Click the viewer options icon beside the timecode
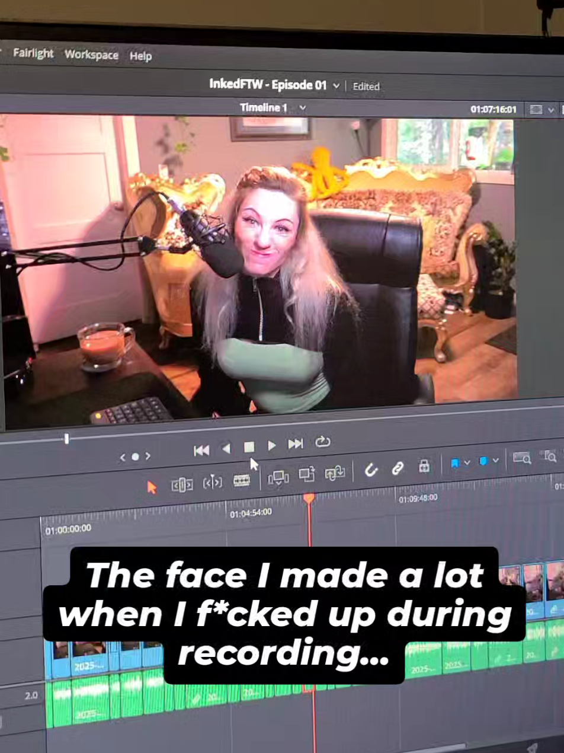Image resolution: width=564 pixels, height=753 pixels. tap(536, 110)
